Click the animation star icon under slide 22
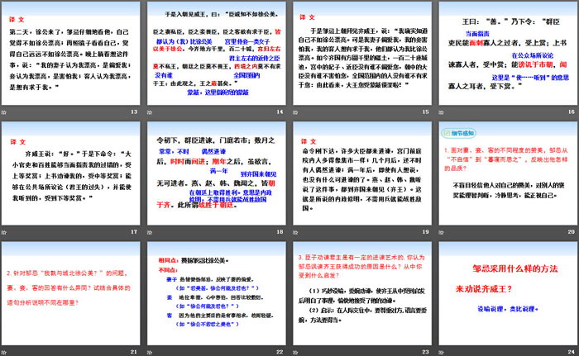This screenshot has height=356, width=579. [150, 353]
